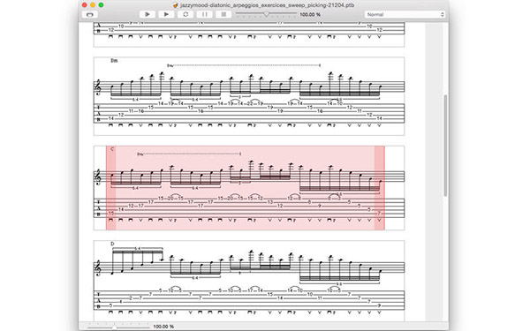Viewport: 530px width, 331px height.
Task: Open the Normal view dropdown
Action: pyautogui.click(x=405, y=14)
